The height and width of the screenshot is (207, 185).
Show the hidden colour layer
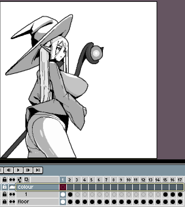pos(12,187)
